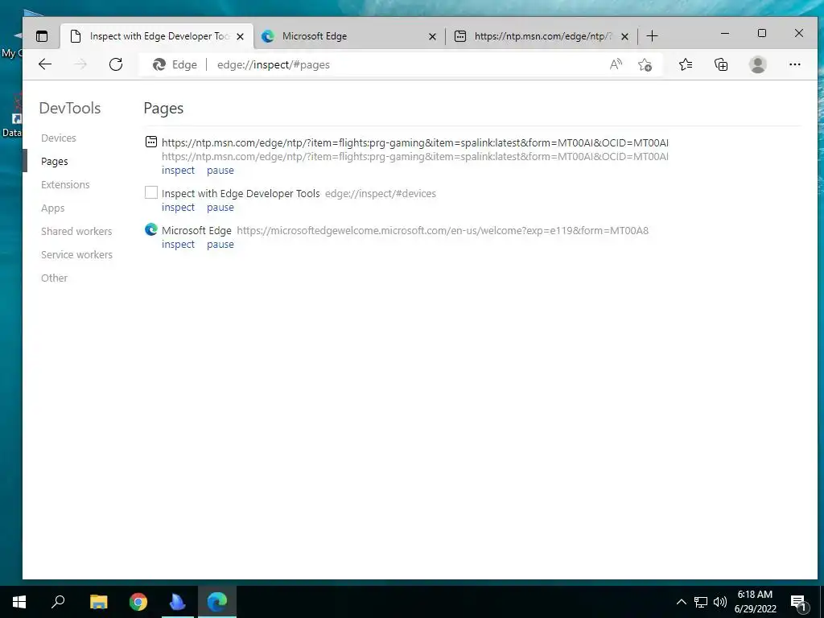Open the volume control in system tray
This screenshot has height=618, width=824.
[720, 602]
